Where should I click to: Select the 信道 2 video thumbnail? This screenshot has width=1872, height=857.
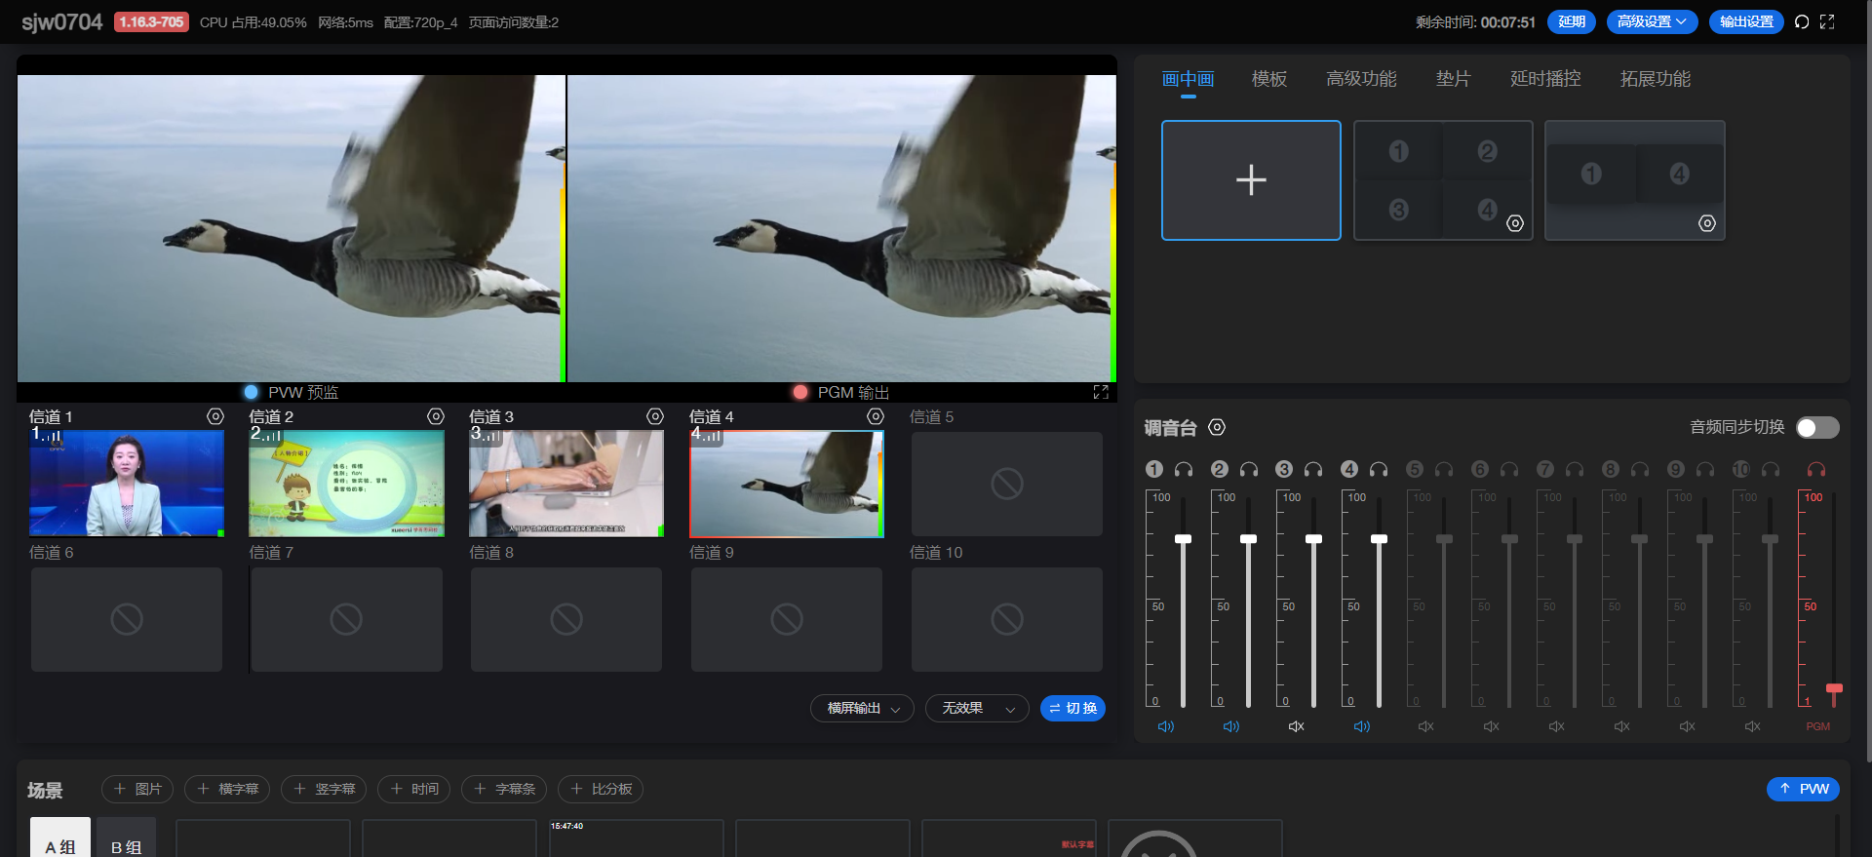(x=346, y=484)
